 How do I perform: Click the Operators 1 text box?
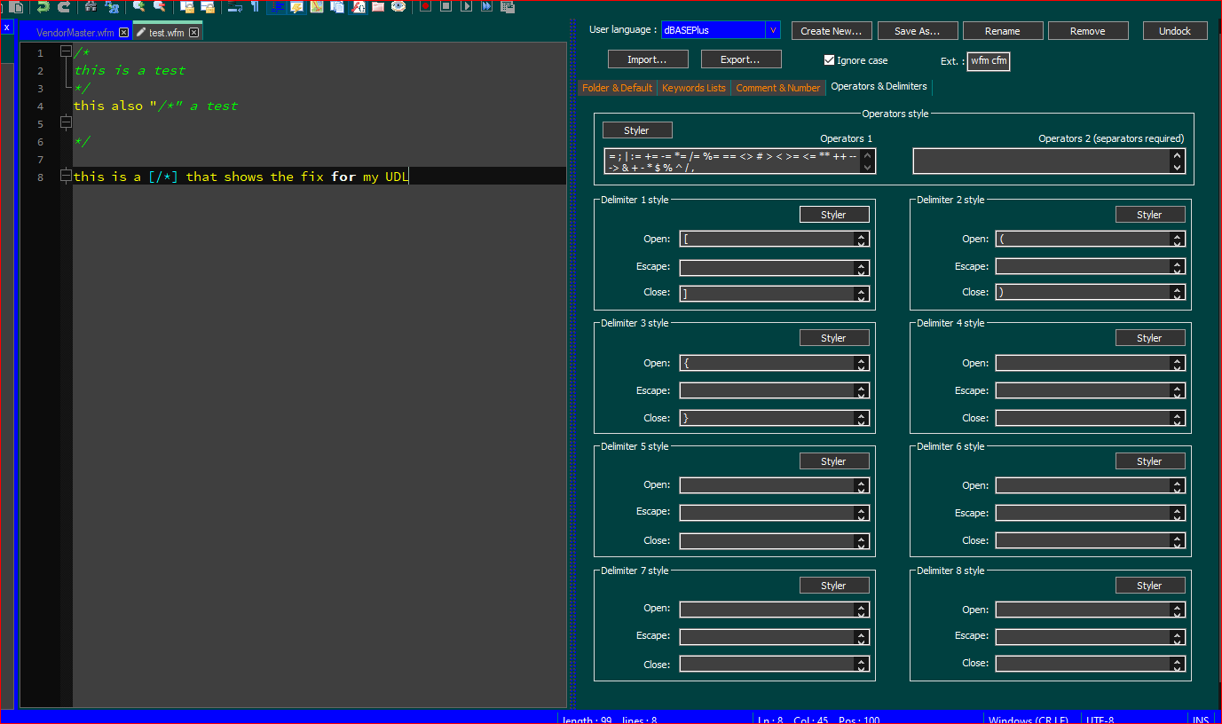click(739, 161)
